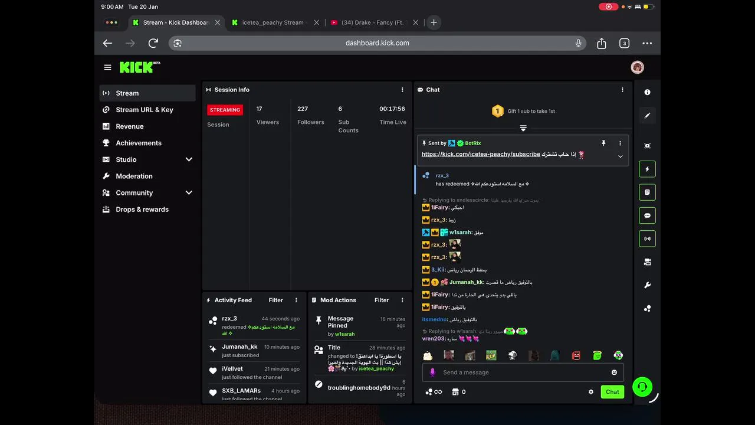The height and width of the screenshot is (425, 755).
Task: Select the angry red face emote
Action: click(x=576, y=355)
